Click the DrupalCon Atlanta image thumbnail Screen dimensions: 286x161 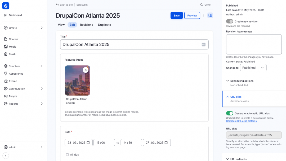77,80
